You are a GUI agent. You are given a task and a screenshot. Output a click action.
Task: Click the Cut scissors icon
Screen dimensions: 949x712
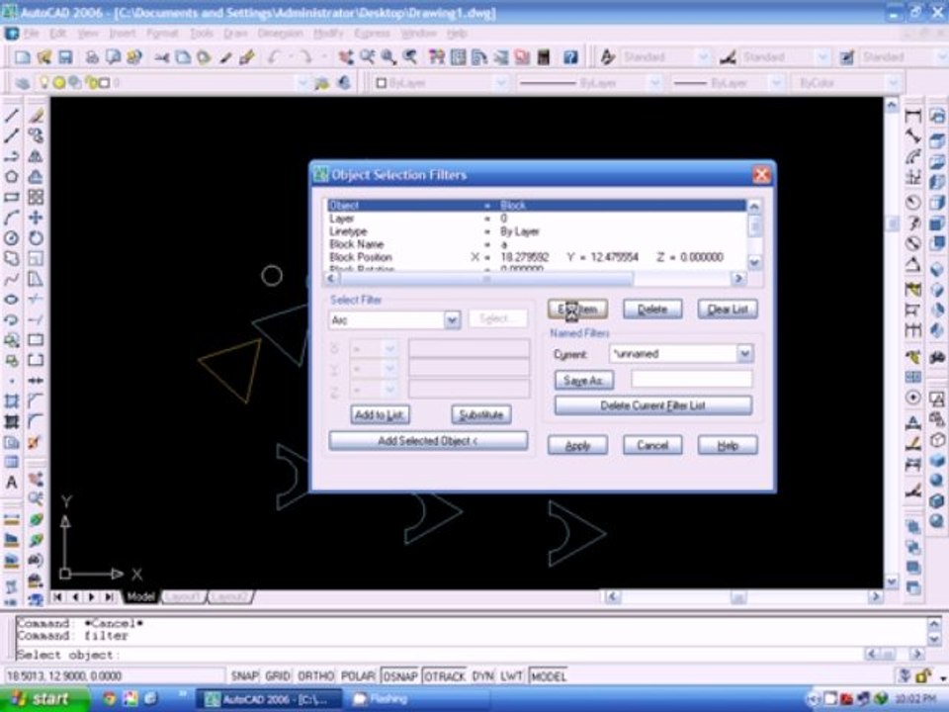161,57
